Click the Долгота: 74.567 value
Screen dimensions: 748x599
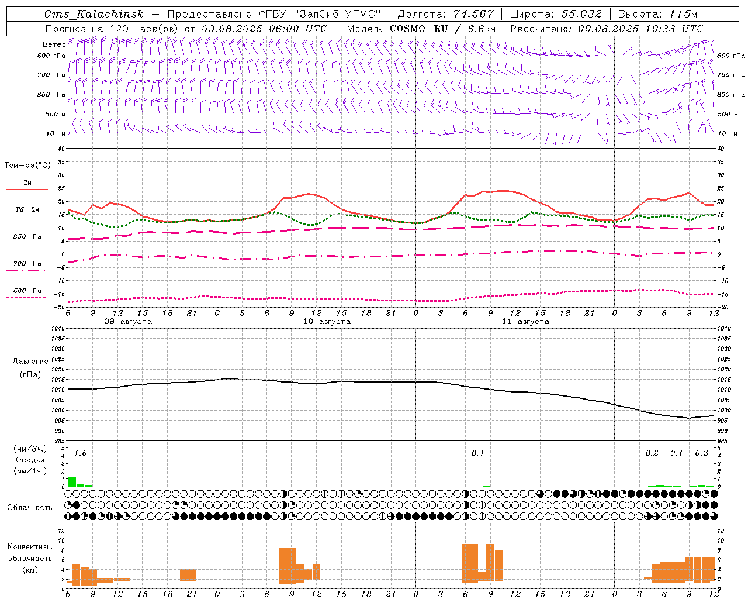pos(446,14)
